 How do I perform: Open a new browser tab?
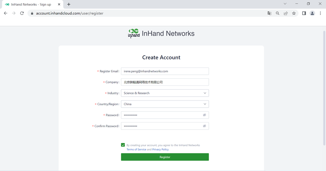(69, 4)
